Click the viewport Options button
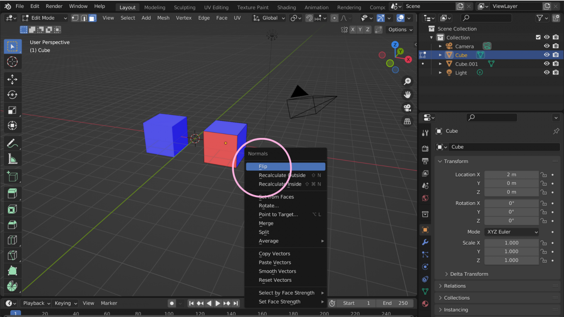Screen dimensions: 564x317 [399, 29]
